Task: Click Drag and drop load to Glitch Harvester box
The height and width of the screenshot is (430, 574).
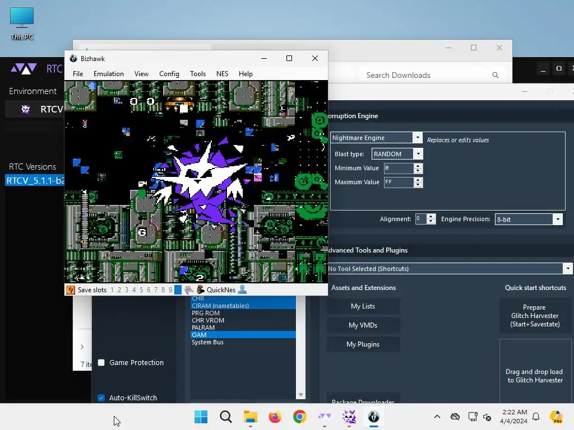Action: [535, 373]
